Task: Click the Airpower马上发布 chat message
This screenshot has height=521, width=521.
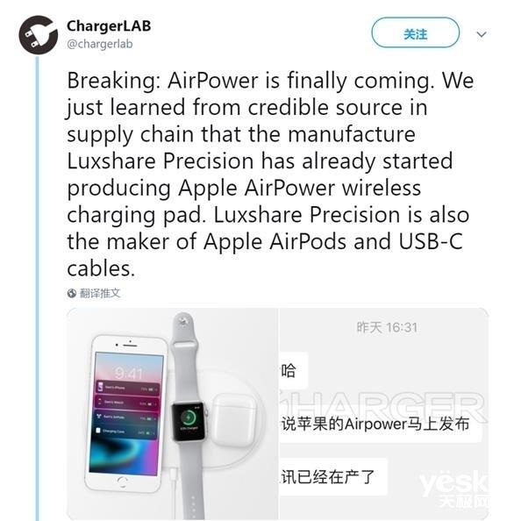Action: pos(375,424)
